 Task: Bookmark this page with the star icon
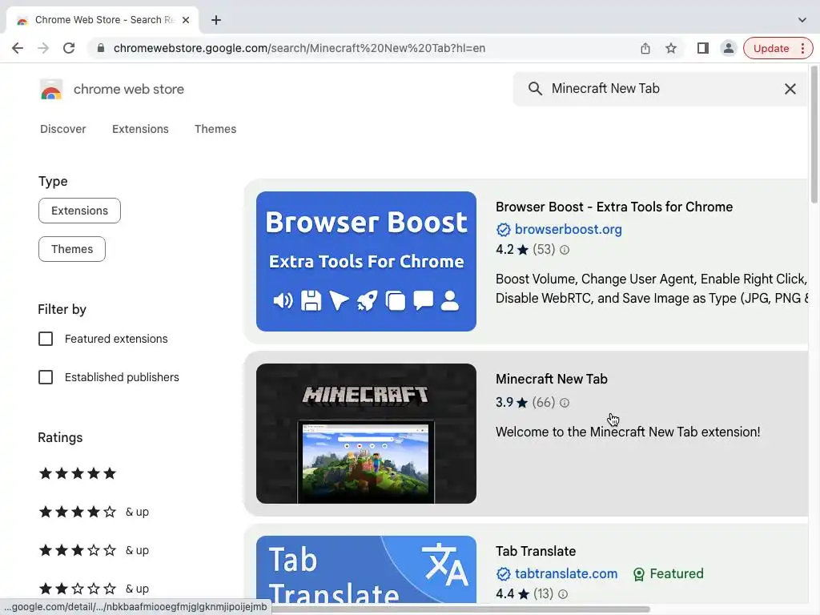[671, 48]
